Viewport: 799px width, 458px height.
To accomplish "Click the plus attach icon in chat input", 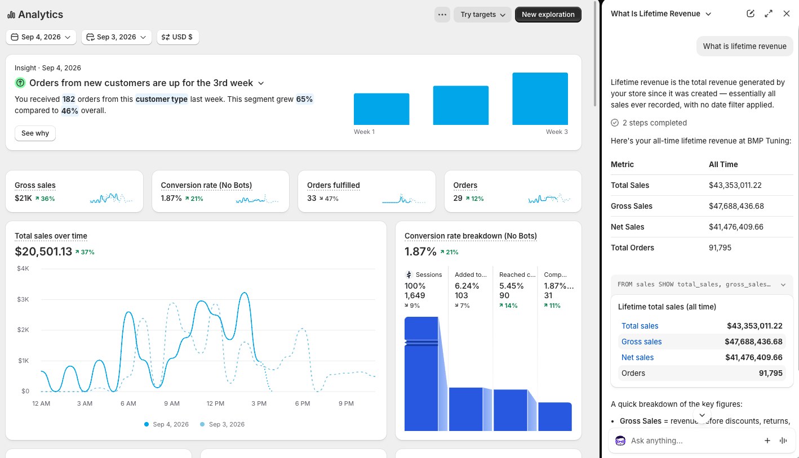I will click(767, 441).
